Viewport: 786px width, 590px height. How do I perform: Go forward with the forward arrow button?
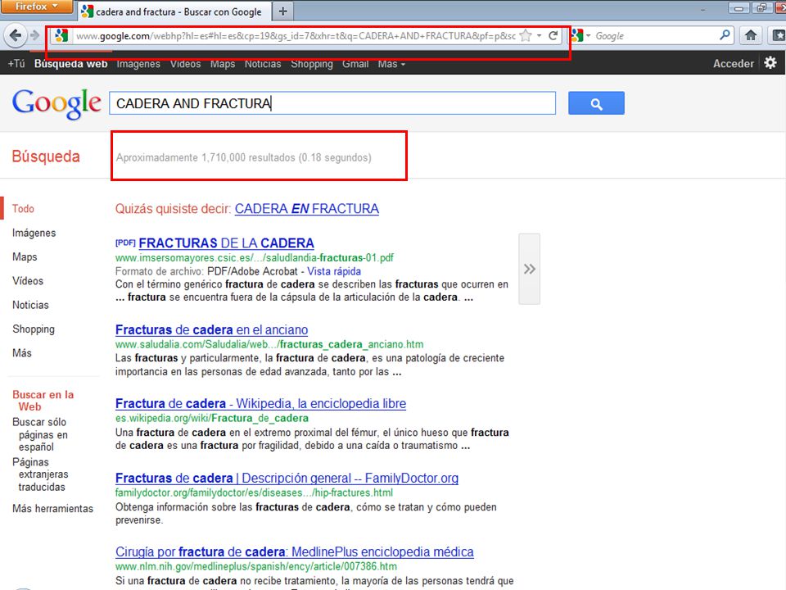pos(34,35)
